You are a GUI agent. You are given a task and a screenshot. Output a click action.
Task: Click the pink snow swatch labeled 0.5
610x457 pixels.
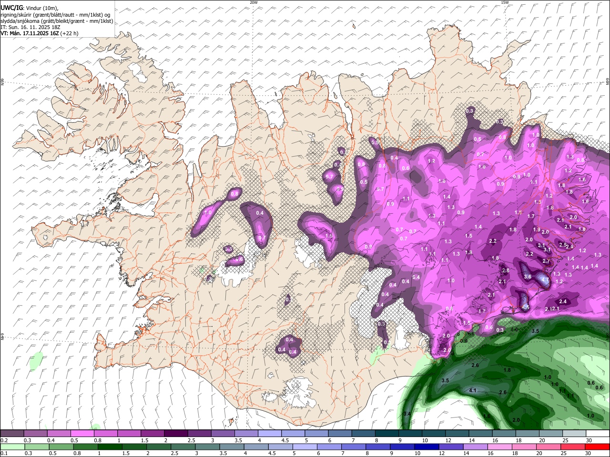point(82,434)
